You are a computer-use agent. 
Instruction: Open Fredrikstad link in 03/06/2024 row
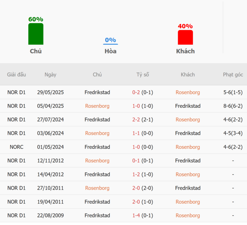point(188,133)
